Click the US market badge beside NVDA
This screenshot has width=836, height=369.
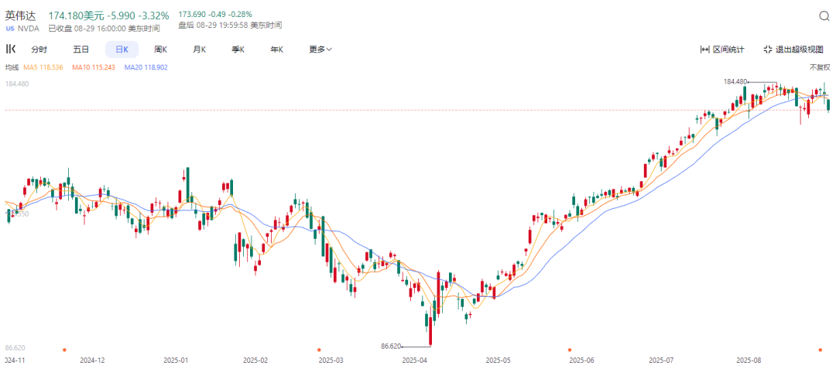point(9,28)
